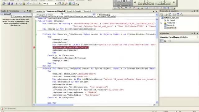This screenshot has height=112, width=199.
Task: Toggle auto-hide pin on Propiedades panel
Action: tap(195, 34)
